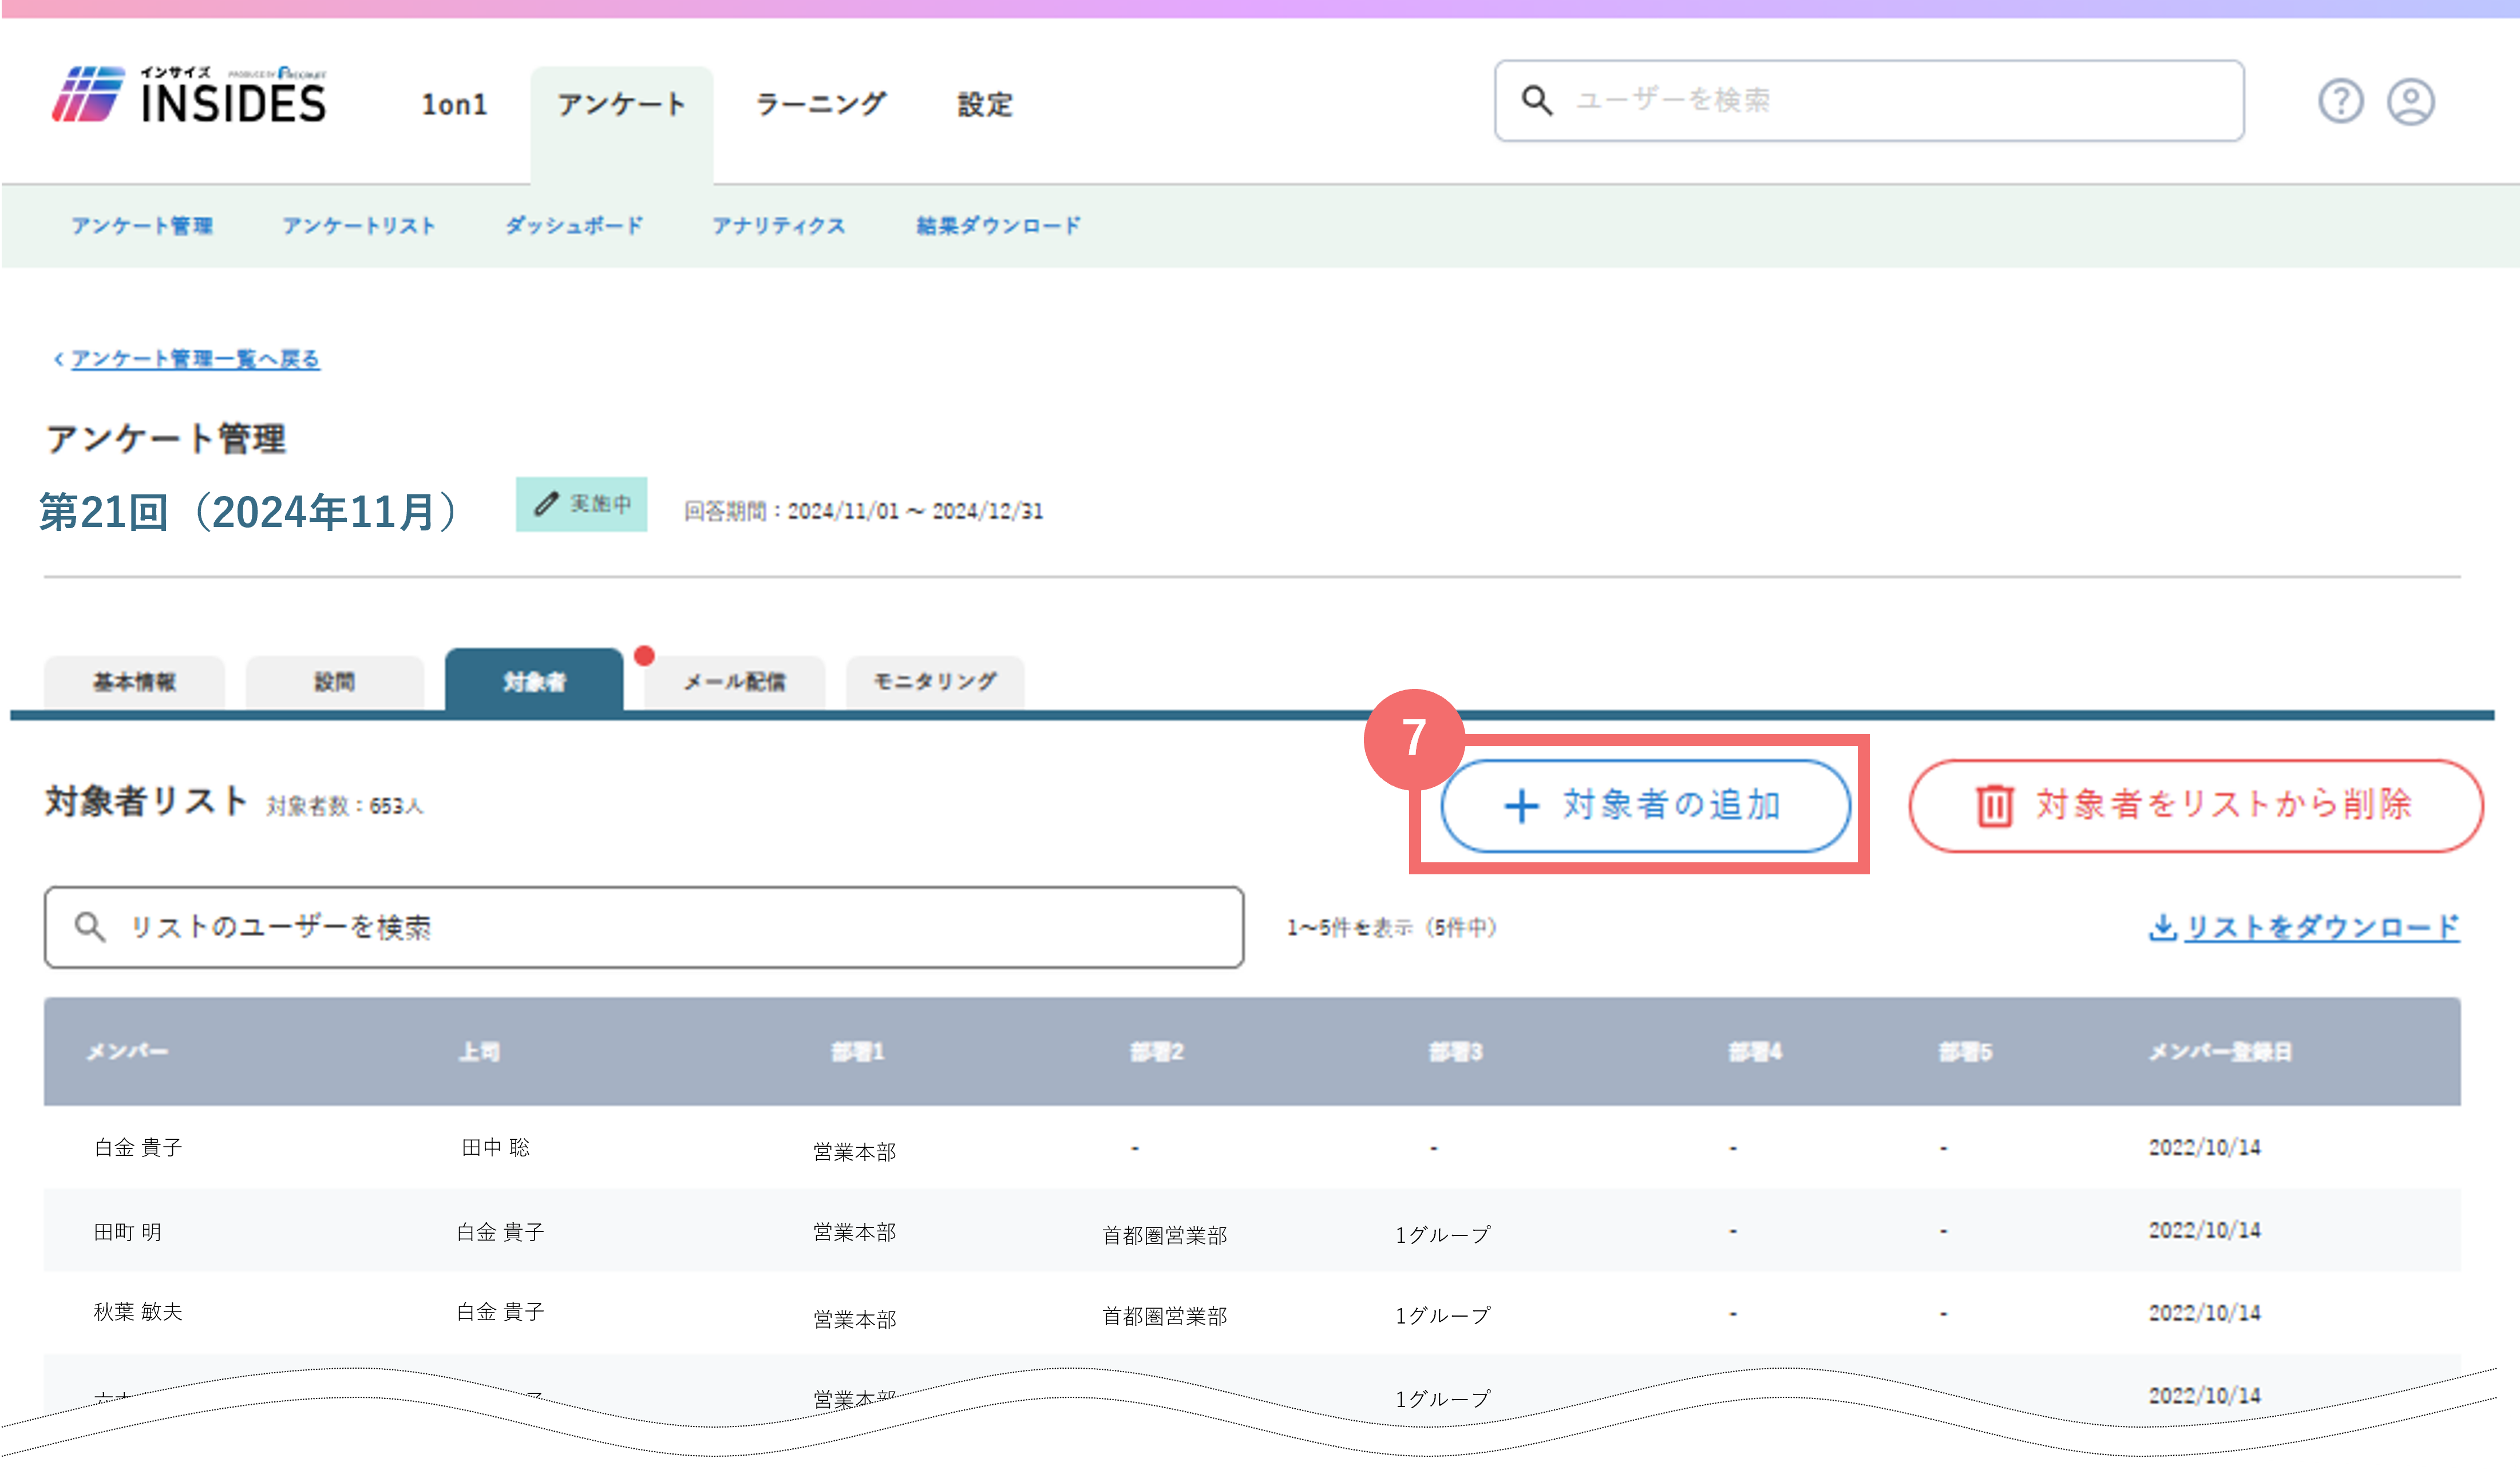Open the help question mark icon
The width and height of the screenshot is (2520, 1470).
[2340, 101]
